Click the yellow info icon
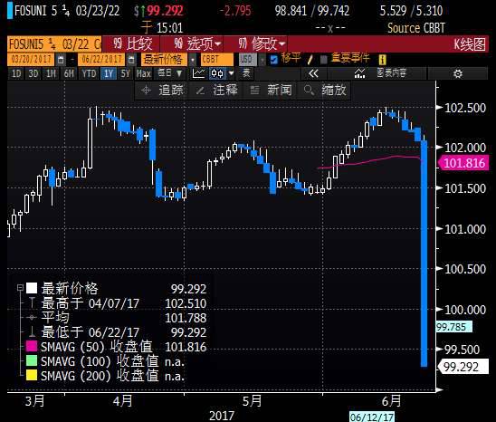Screen dimensions: 496x422 click(x=383, y=60)
